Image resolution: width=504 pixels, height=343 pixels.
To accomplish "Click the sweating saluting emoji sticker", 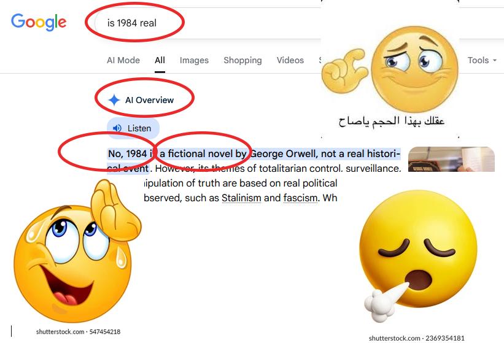I will (x=77, y=251).
